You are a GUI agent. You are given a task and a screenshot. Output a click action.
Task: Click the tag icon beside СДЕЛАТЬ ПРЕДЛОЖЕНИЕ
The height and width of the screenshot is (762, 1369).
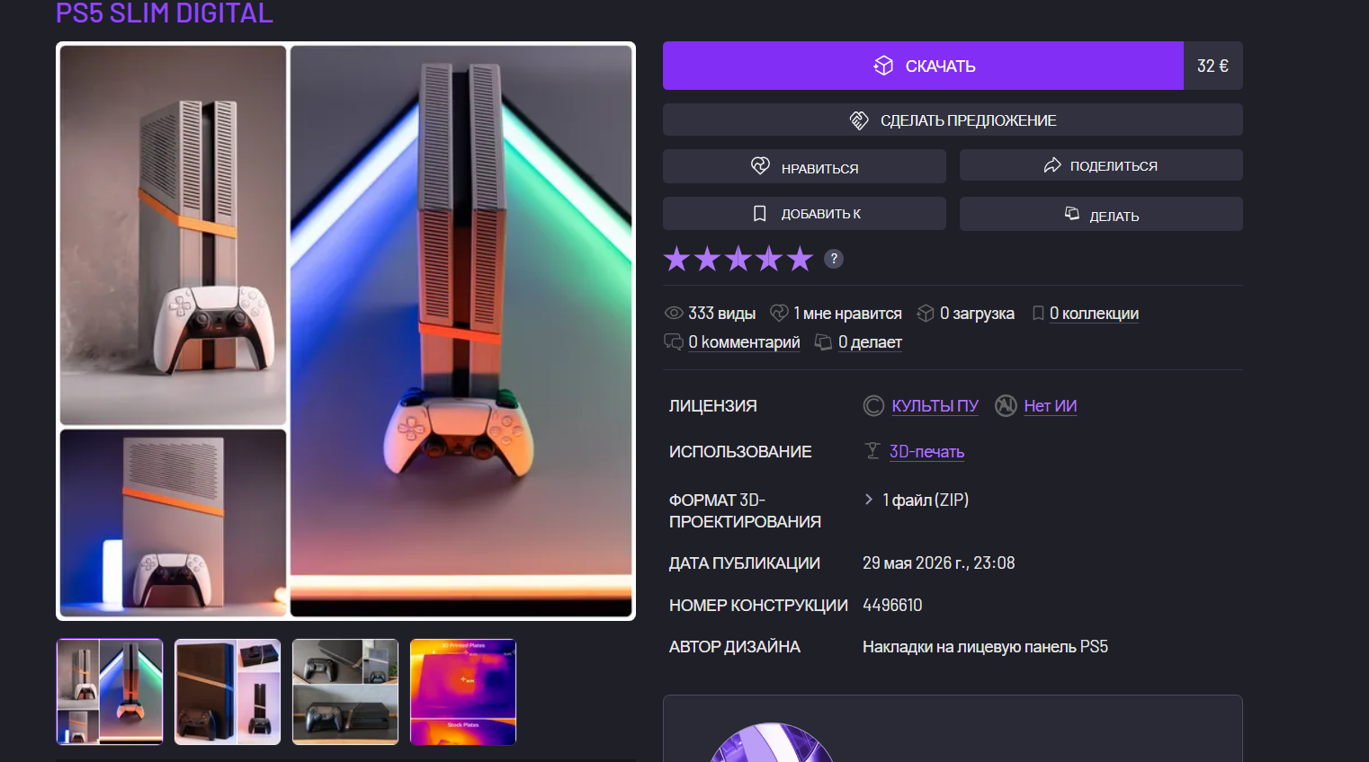pyautogui.click(x=859, y=120)
